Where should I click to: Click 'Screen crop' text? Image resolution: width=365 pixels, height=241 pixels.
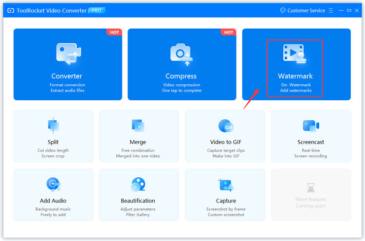pos(53,156)
